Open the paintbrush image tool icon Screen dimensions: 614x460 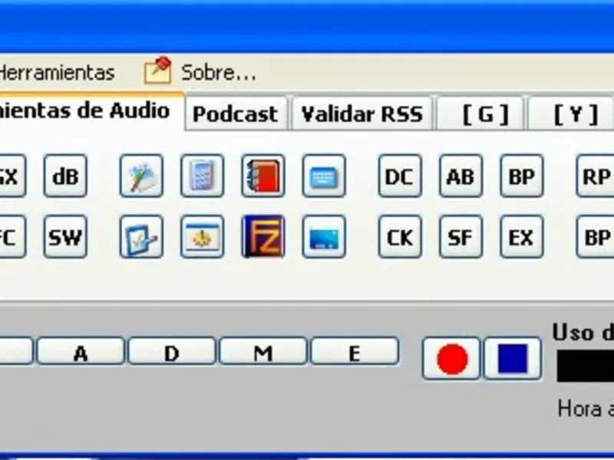point(141,176)
